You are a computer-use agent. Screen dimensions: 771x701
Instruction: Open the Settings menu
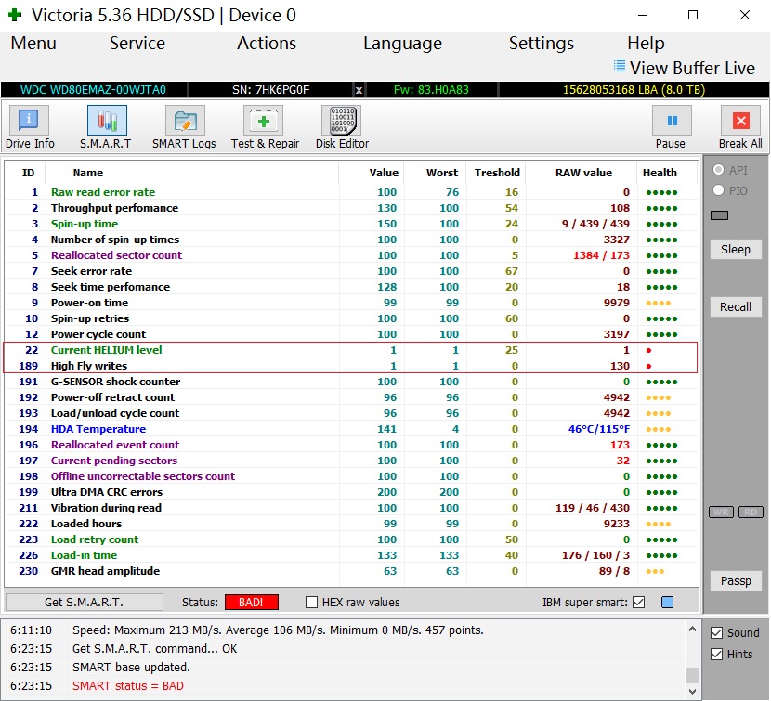(x=542, y=44)
